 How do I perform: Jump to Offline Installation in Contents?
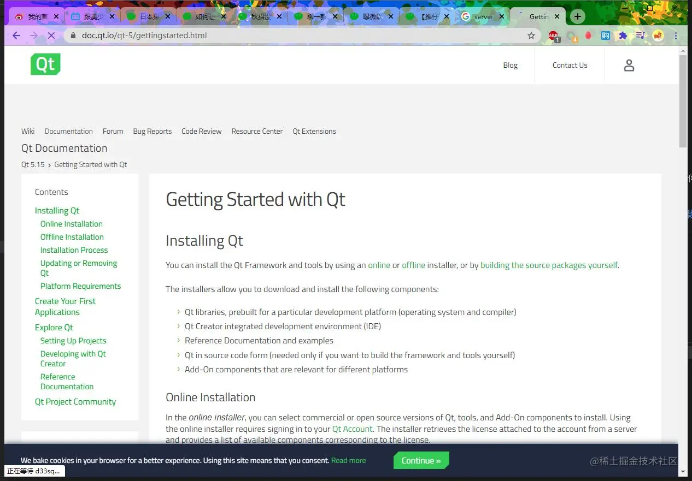(x=72, y=237)
